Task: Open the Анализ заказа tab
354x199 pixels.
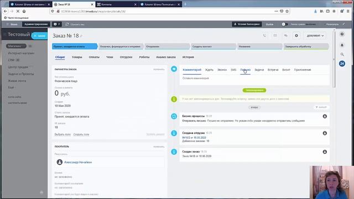Action: [166, 57]
